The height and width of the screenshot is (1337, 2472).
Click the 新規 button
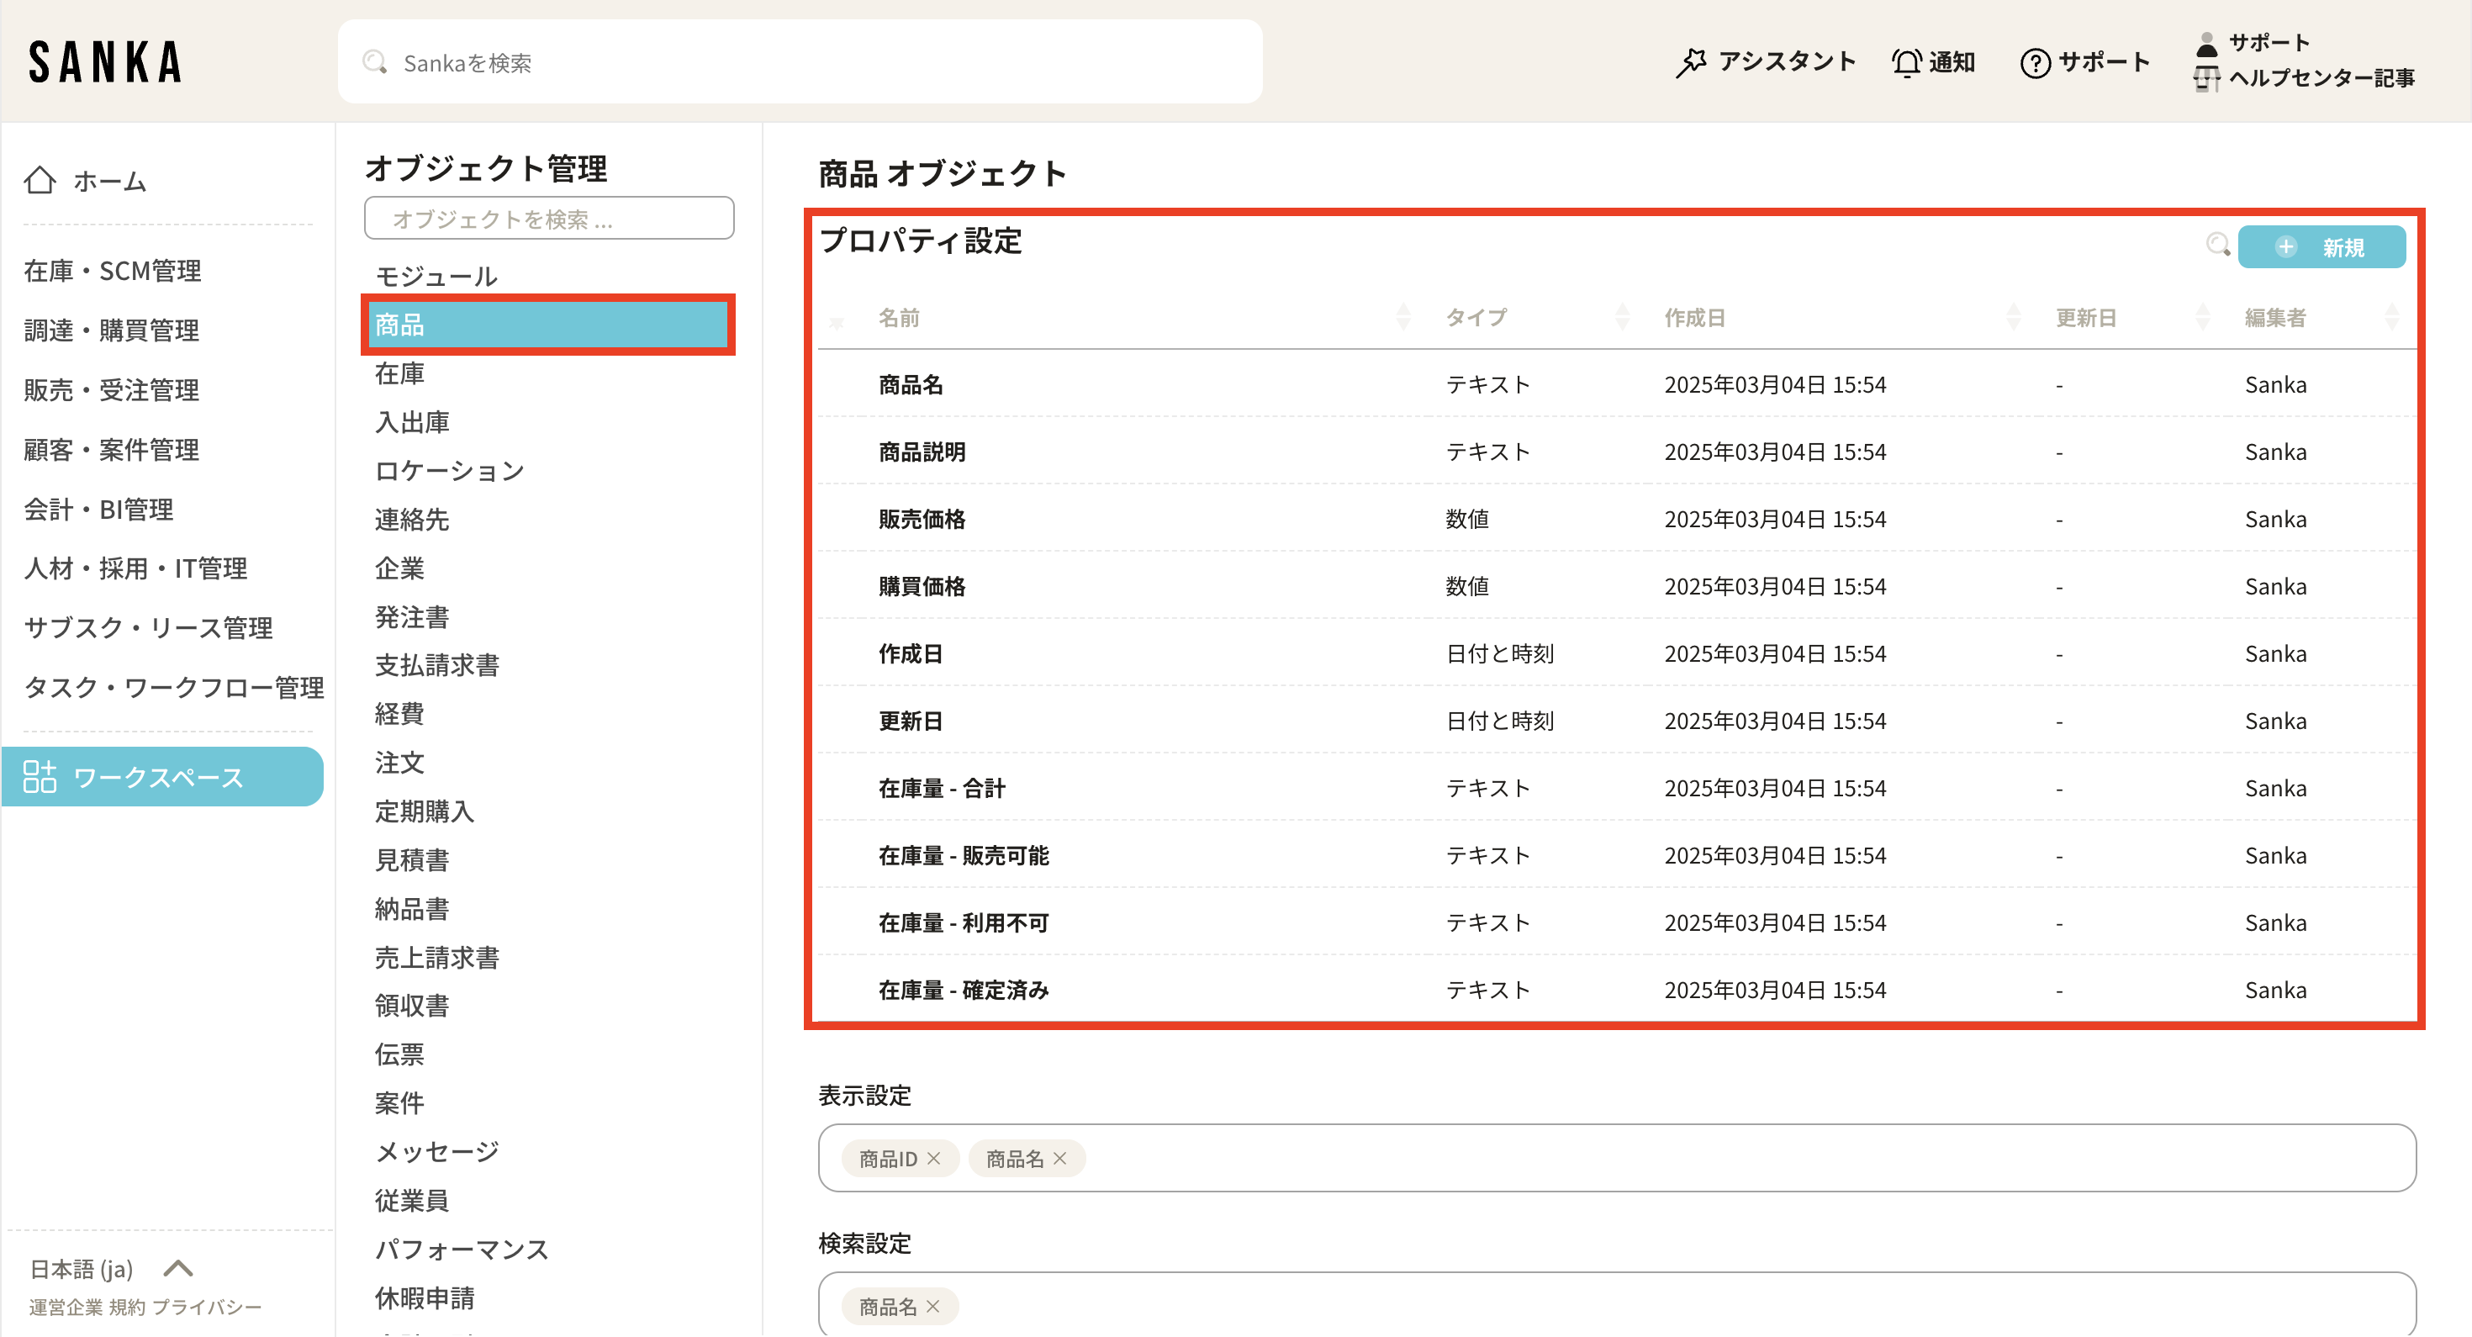click(2321, 246)
